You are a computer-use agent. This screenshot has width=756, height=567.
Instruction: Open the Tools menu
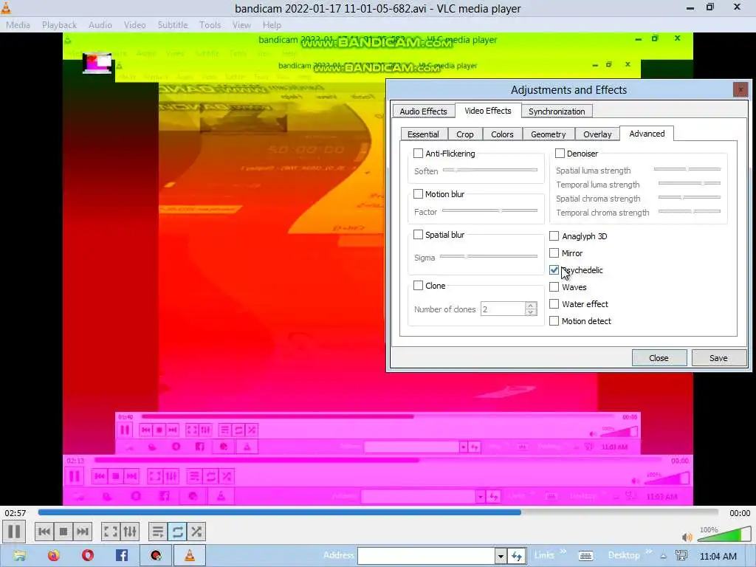[210, 24]
